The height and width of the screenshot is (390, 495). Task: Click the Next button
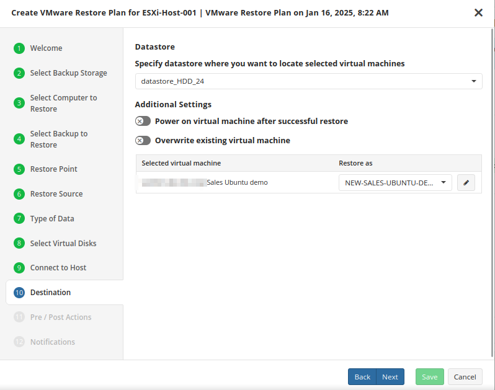pos(390,377)
